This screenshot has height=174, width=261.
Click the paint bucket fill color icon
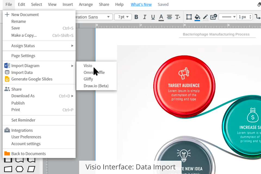(197, 17)
